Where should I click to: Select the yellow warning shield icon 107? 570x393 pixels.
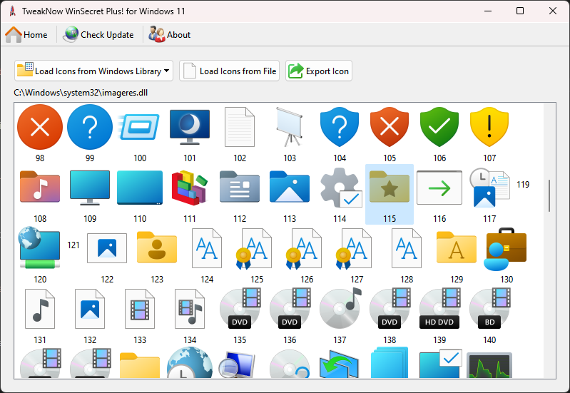(489, 127)
